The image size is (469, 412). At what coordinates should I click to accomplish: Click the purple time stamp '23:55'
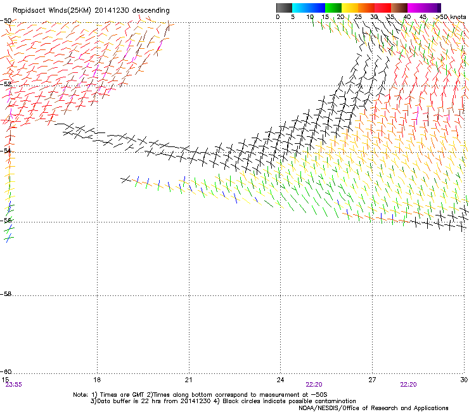[14, 385]
